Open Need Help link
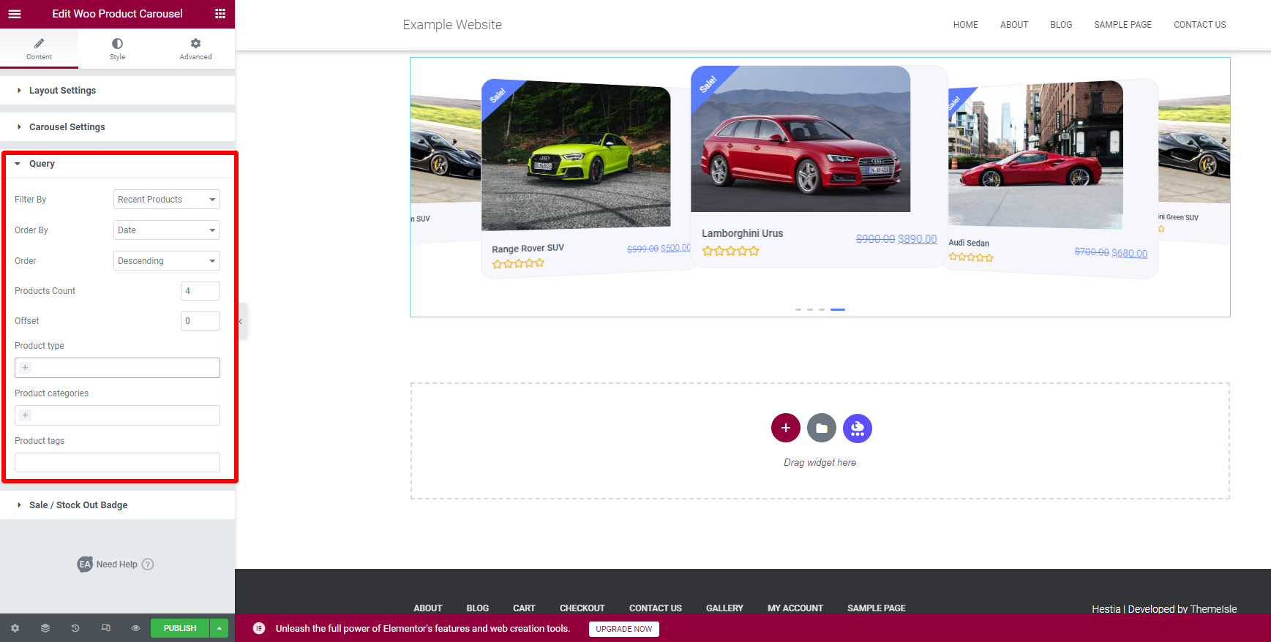 tap(117, 564)
